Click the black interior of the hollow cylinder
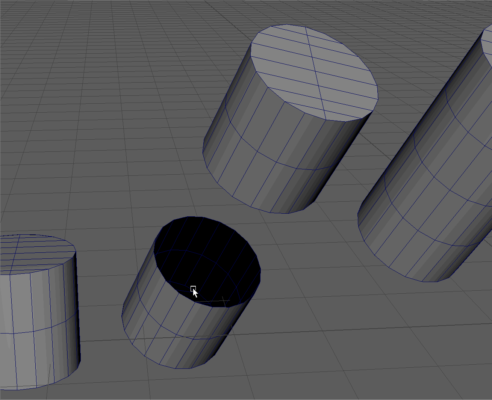Image resolution: width=492 pixels, height=400 pixels. (x=210, y=240)
